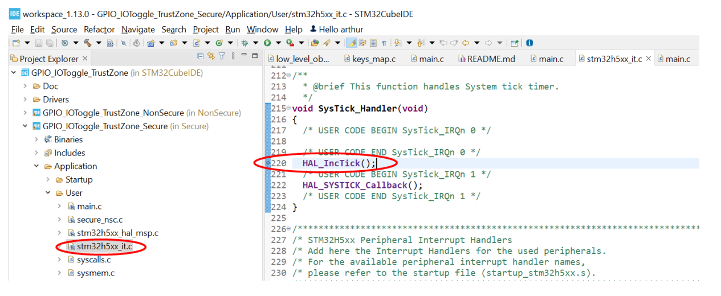Open the Navigate menu

click(x=138, y=29)
